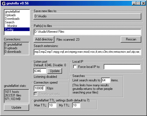Click the Rescan button
The image size is (147, 116).
pos(131,39)
